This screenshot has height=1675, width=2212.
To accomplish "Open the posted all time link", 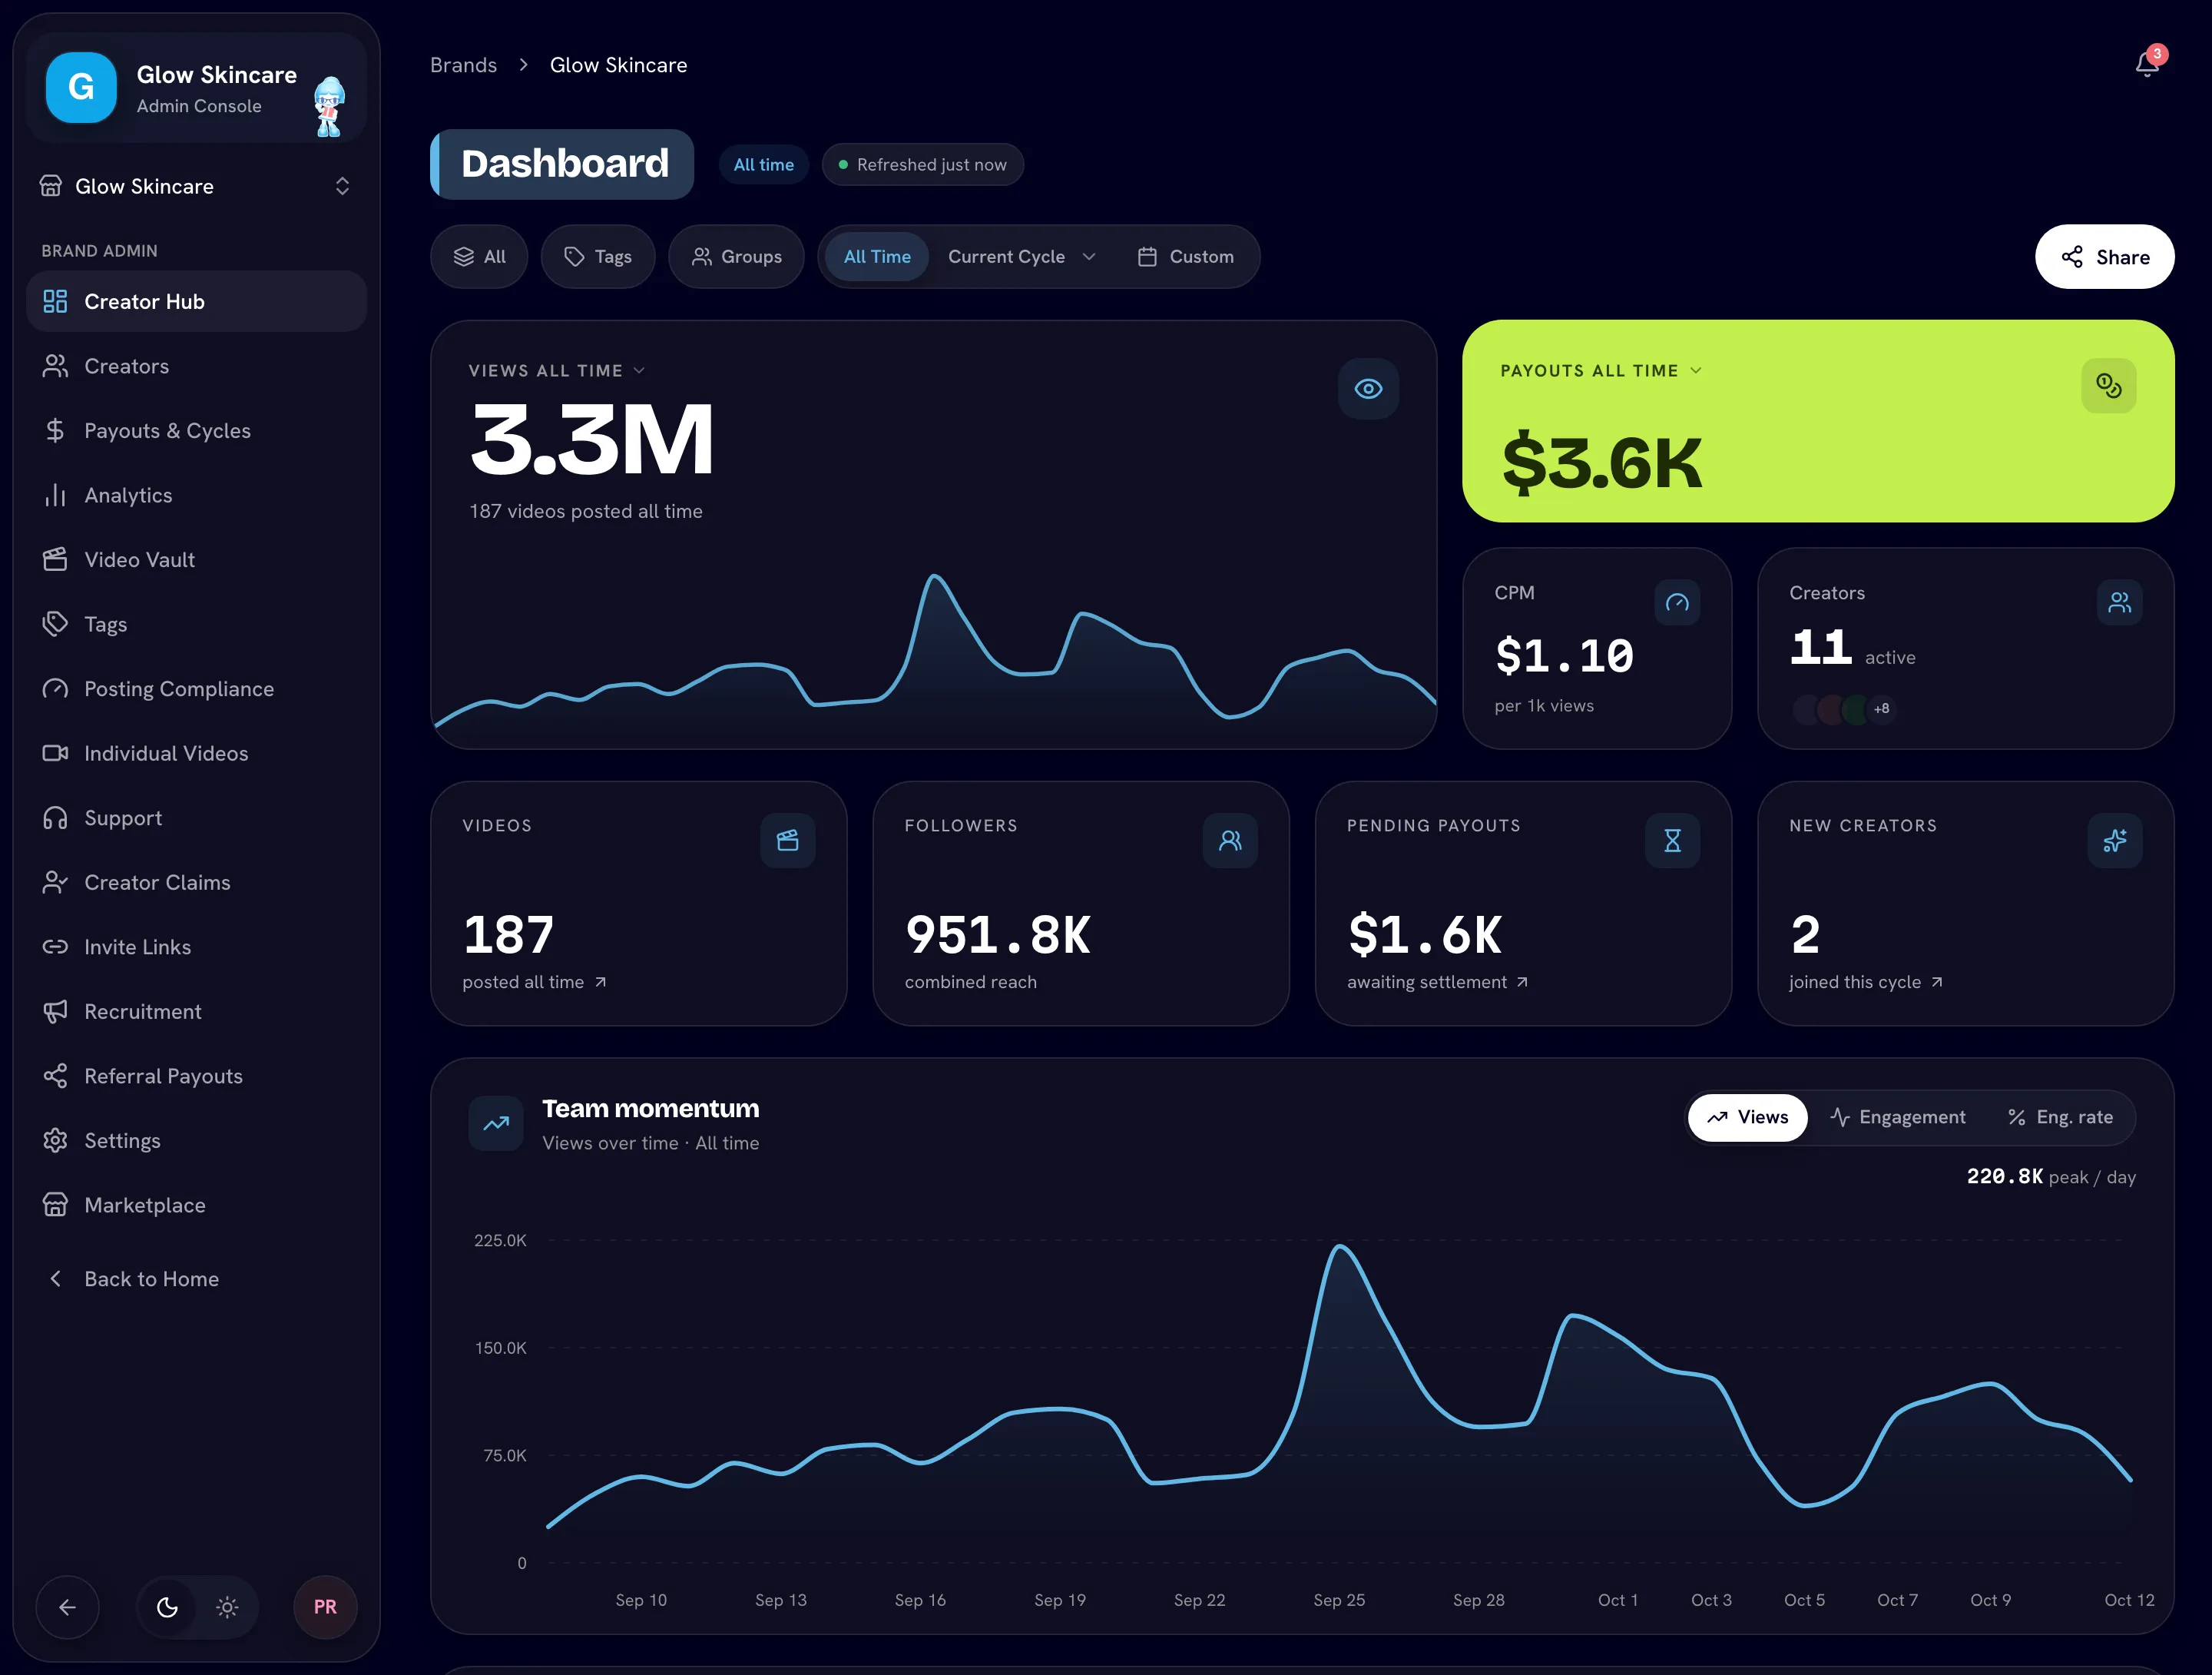I will (534, 983).
